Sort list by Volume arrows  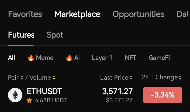click(54, 78)
